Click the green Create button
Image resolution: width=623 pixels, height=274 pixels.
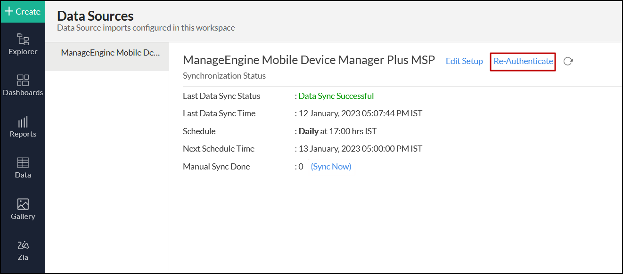point(23,12)
